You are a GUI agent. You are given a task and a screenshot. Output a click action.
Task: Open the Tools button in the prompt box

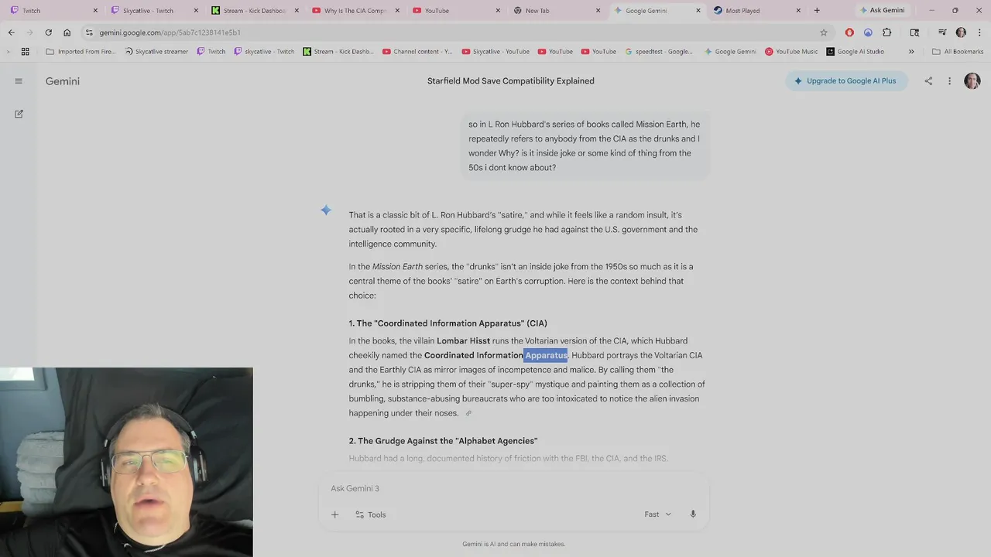[x=371, y=514]
